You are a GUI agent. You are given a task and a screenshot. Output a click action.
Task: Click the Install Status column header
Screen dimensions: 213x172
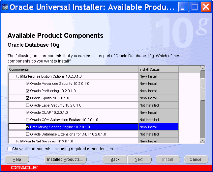click(158, 69)
